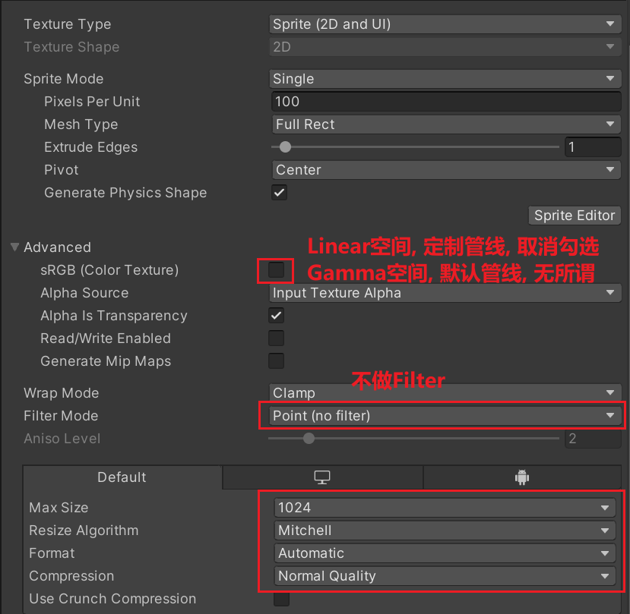This screenshot has height=614, width=630.
Task: Open the Pivot dropdown set to Center
Action: tap(445, 170)
